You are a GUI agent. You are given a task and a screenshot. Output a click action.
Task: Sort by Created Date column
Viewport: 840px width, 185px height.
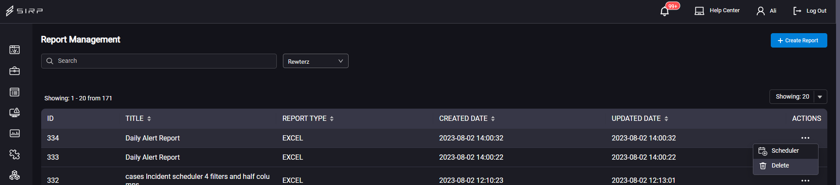click(x=493, y=119)
